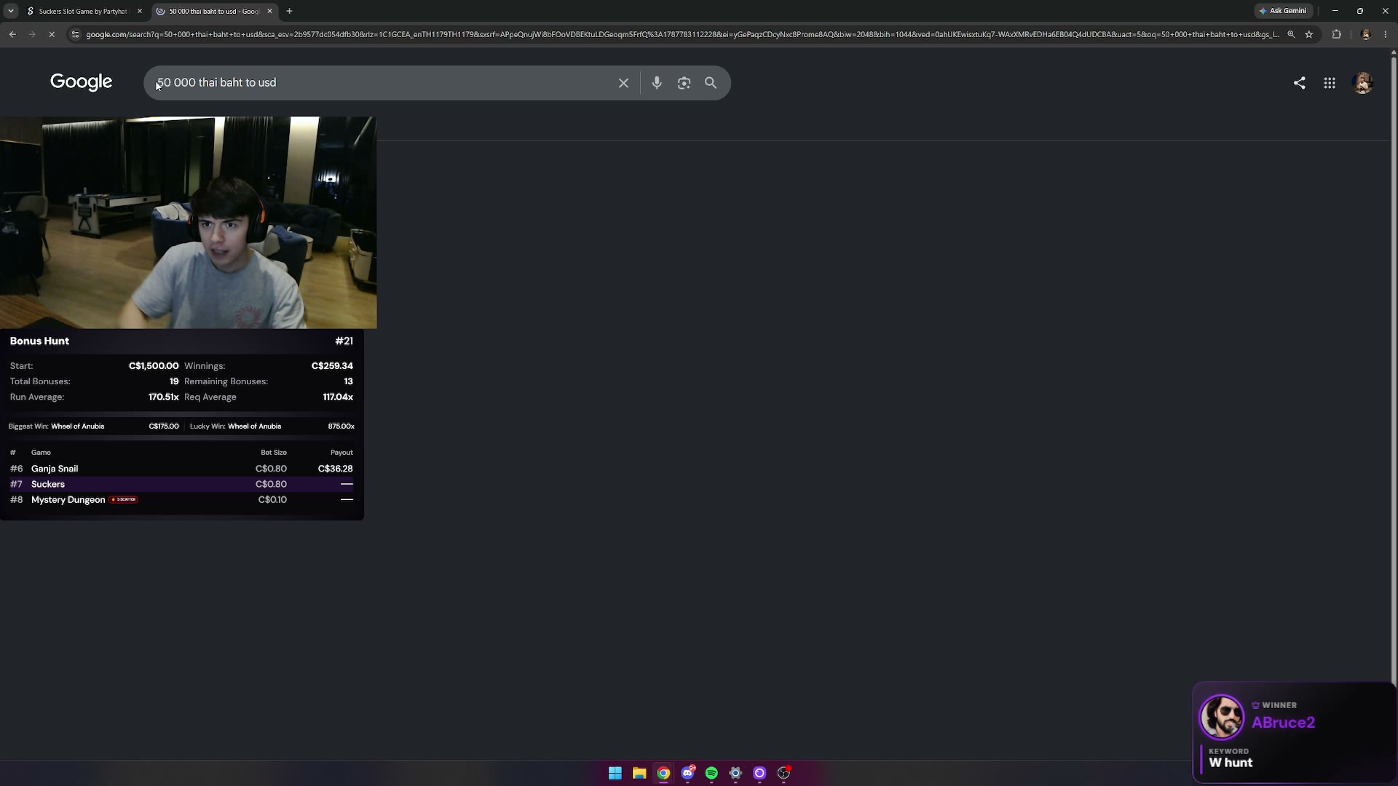Viewport: 1398px width, 786px height.
Task: Click the Suckers game row
Action: coord(181,484)
